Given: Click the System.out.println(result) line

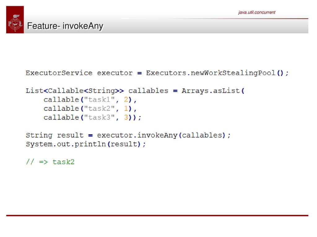Looking at the screenshot, I should [86, 144].
